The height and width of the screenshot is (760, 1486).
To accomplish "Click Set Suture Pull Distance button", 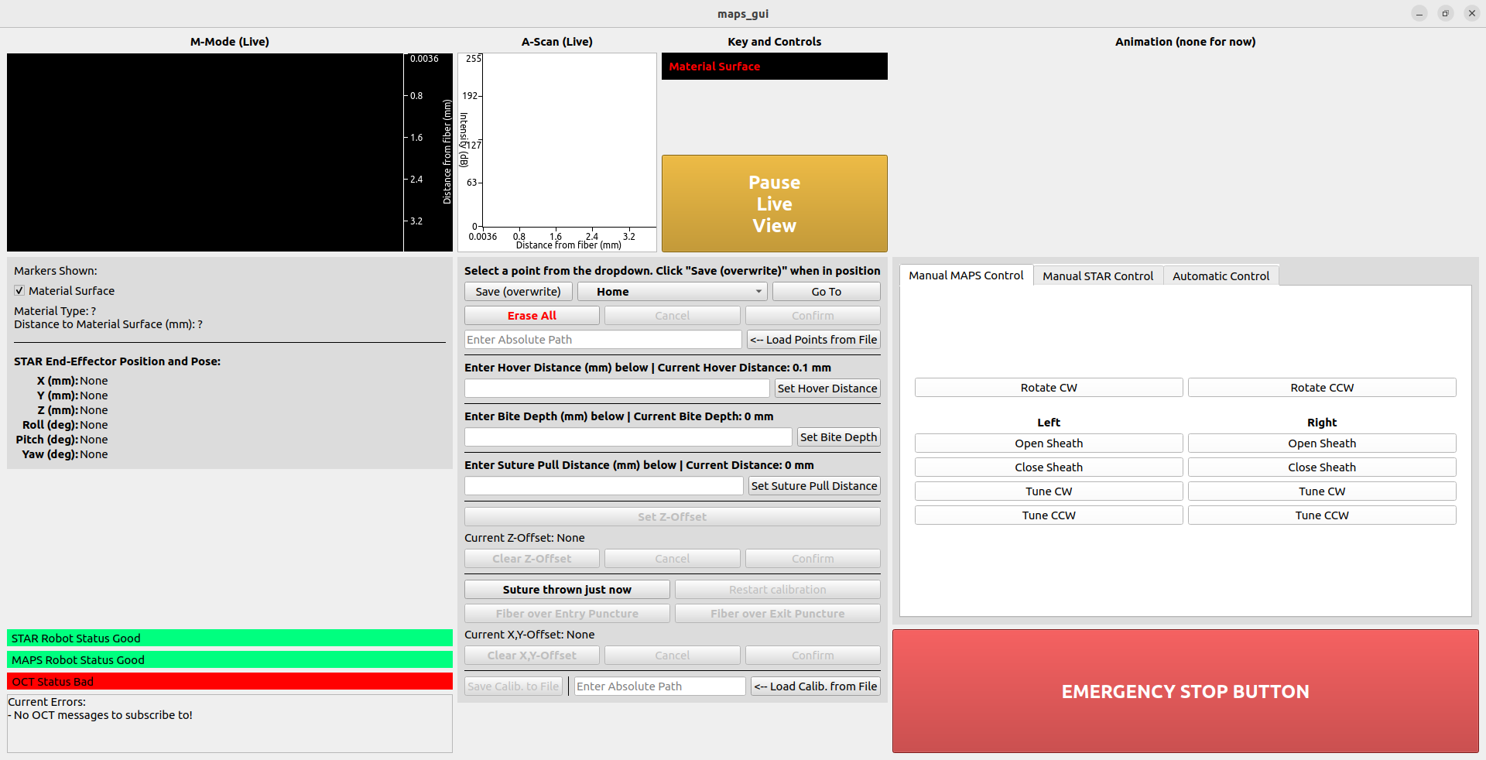I will (813, 486).
